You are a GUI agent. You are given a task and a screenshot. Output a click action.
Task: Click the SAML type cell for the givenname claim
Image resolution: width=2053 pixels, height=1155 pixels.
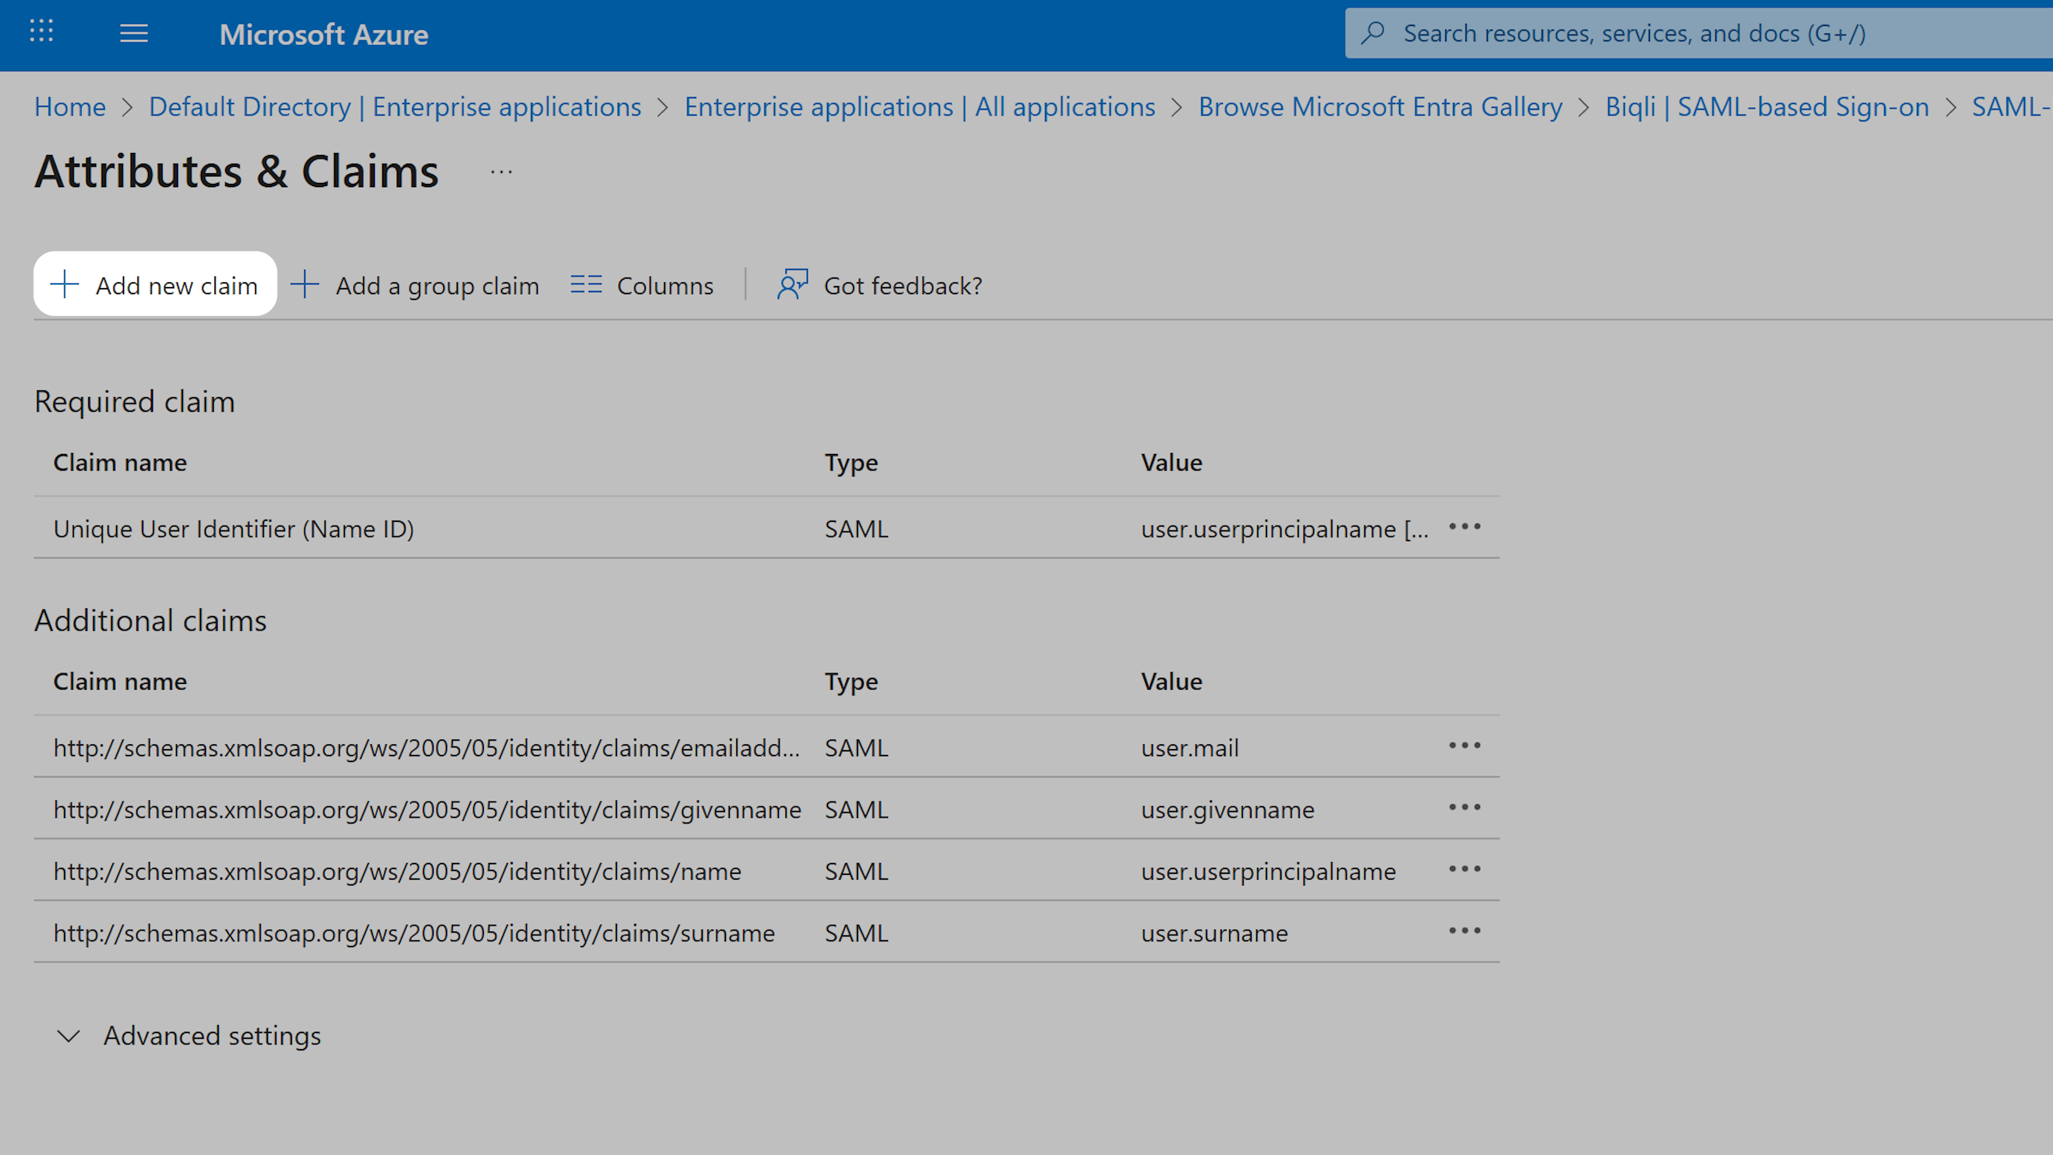click(x=856, y=809)
